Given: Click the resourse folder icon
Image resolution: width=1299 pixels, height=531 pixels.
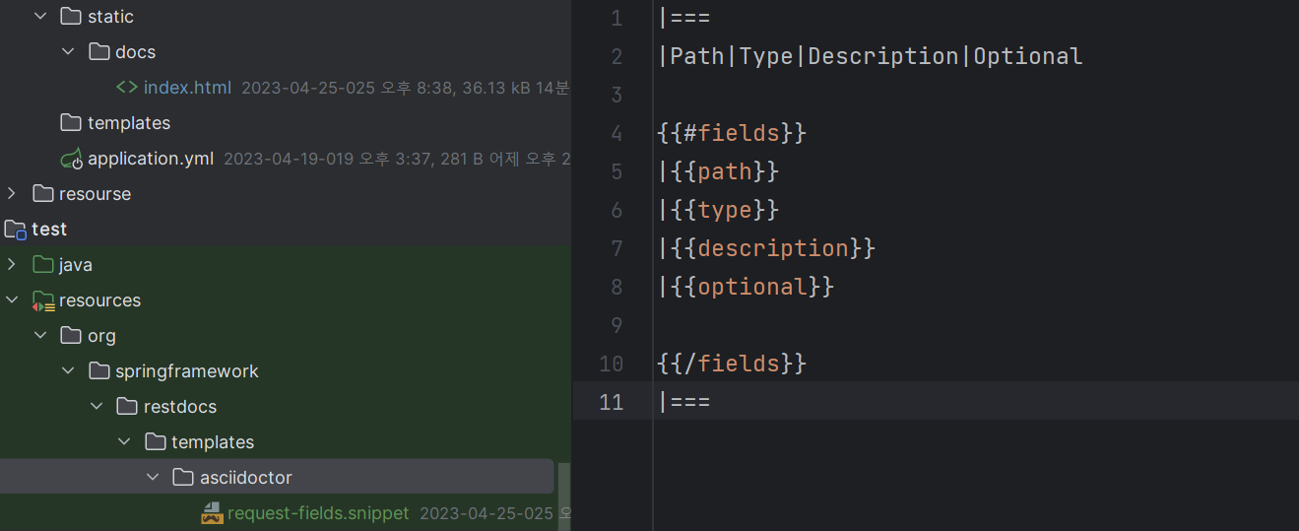Looking at the screenshot, I should (42, 193).
